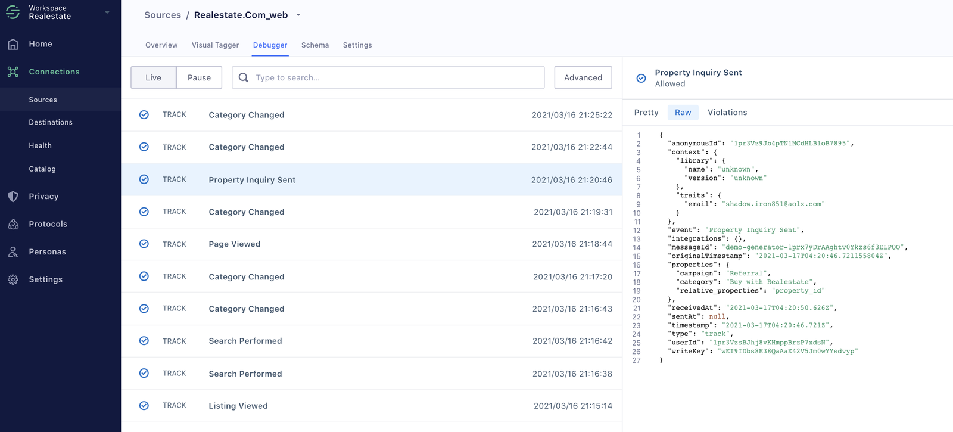Click the search magnifier icon
Screen dimensions: 953x432
coord(244,77)
